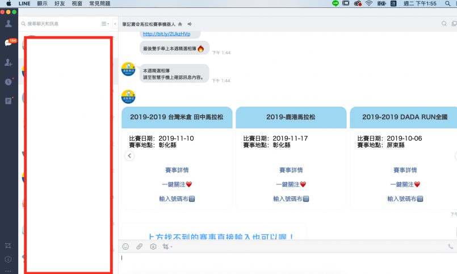Open the Apple menu
The height and width of the screenshot is (274, 457).
pyautogui.click(x=9, y=3)
